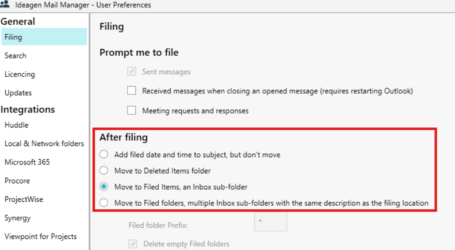Select Filing in the General section
This screenshot has height=250, width=455.
pyautogui.click(x=13, y=37)
